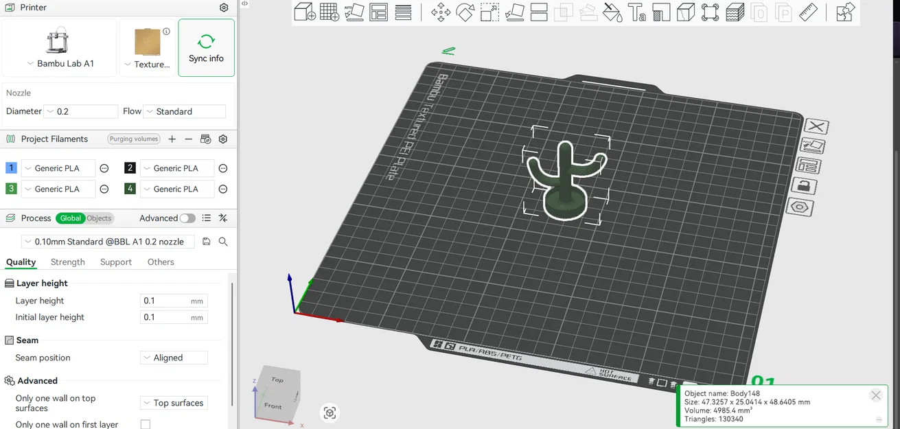900x429 pixels.
Task: Click the process settings list icon
Action: pyautogui.click(x=207, y=218)
